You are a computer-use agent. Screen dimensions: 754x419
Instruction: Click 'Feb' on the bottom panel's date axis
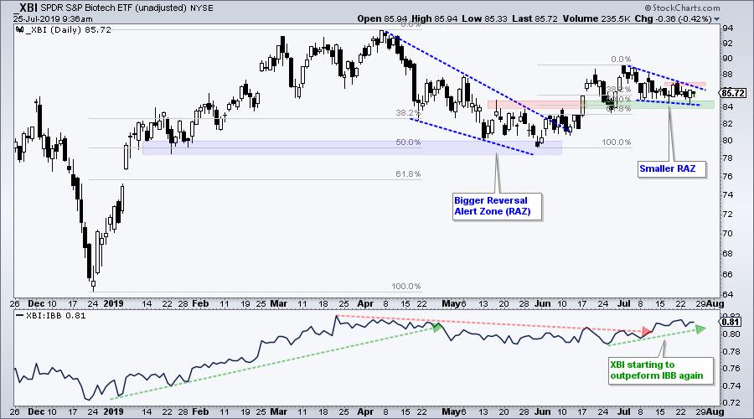pyautogui.click(x=200, y=411)
